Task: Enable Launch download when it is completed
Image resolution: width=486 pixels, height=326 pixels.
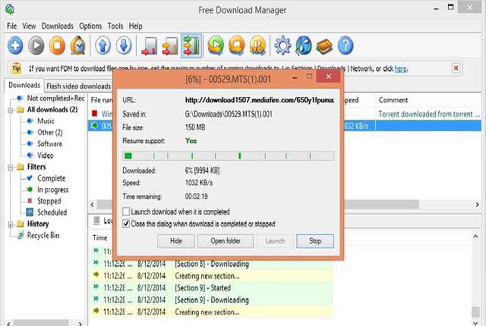Action: tap(126, 212)
